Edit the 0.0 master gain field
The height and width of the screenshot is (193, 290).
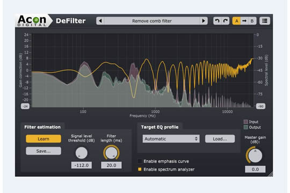tap(255, 169)
